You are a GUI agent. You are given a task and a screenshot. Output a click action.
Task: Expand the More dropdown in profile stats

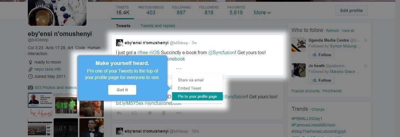pyautogui.click(x=262, y=13)
